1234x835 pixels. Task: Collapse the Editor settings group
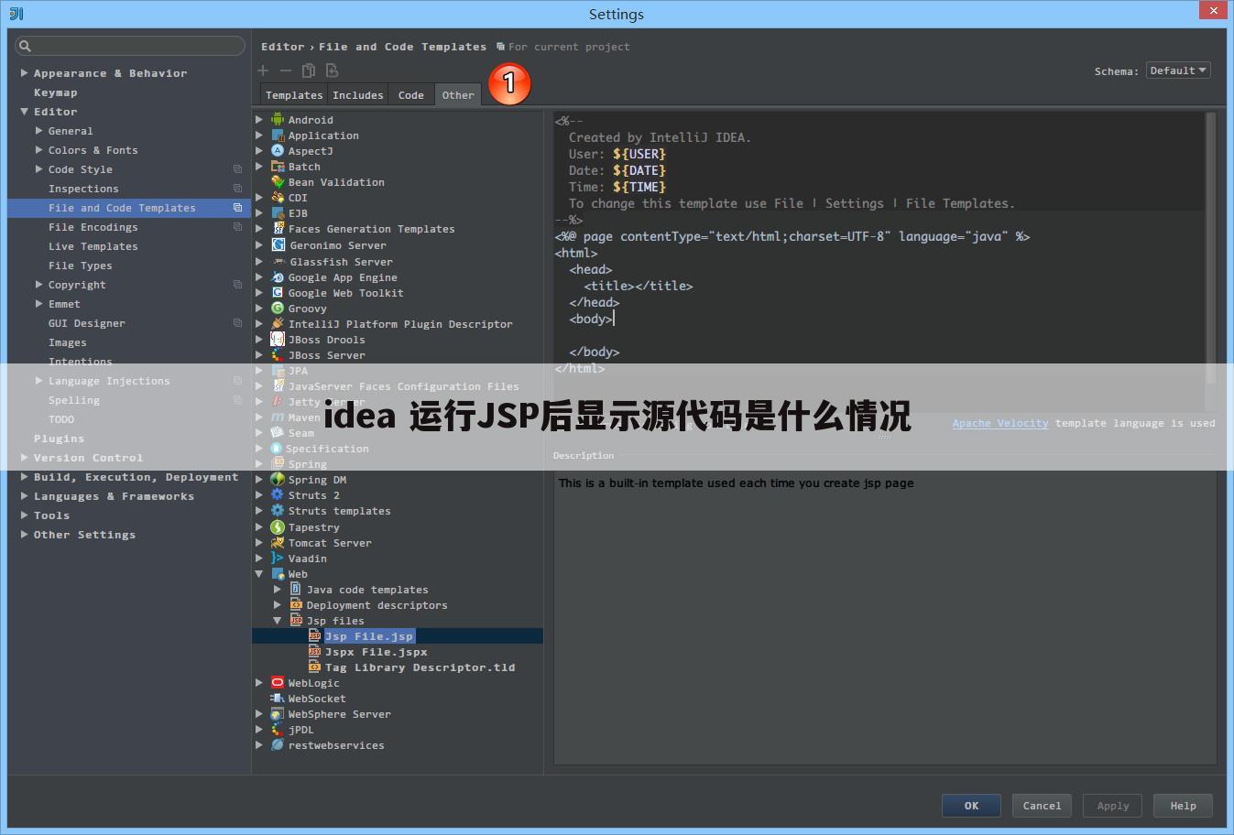25,112
